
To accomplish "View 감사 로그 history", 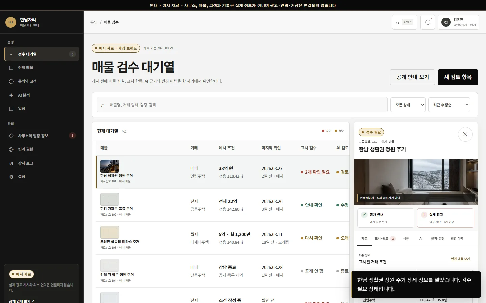I will pos(42,163).
